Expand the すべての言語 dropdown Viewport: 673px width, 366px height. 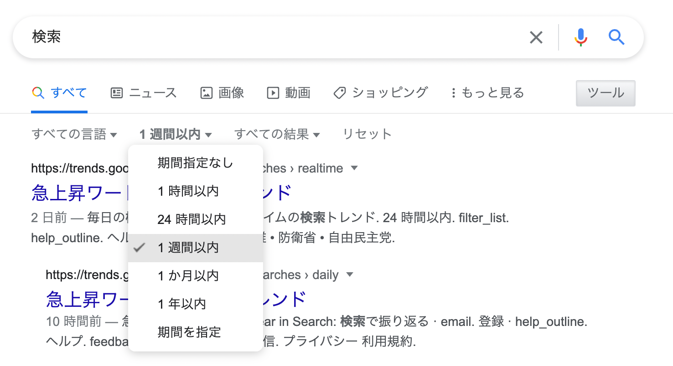[74, 134]
